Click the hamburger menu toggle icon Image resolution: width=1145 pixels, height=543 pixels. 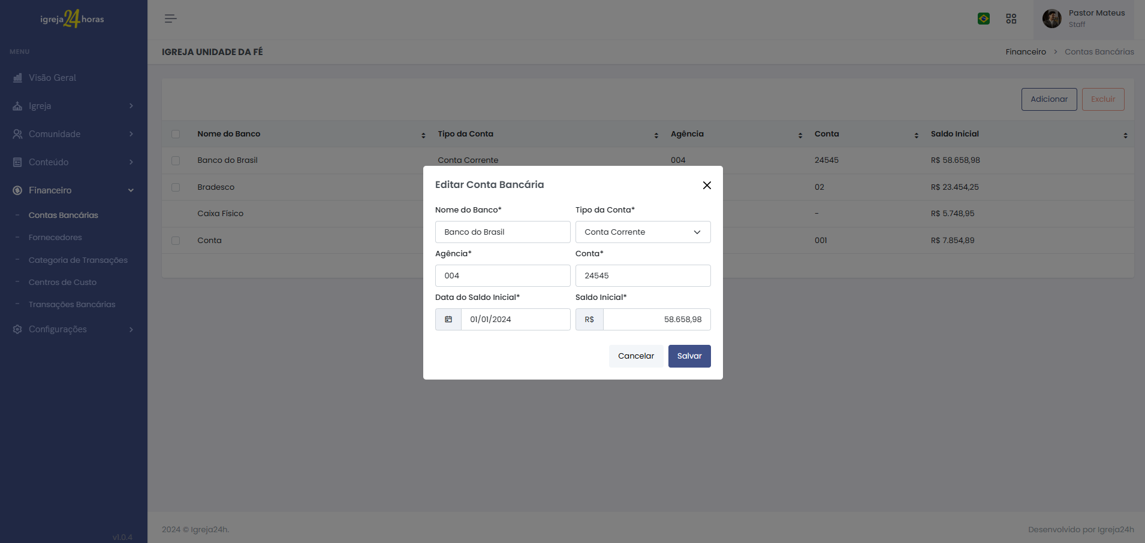(170, 19)
